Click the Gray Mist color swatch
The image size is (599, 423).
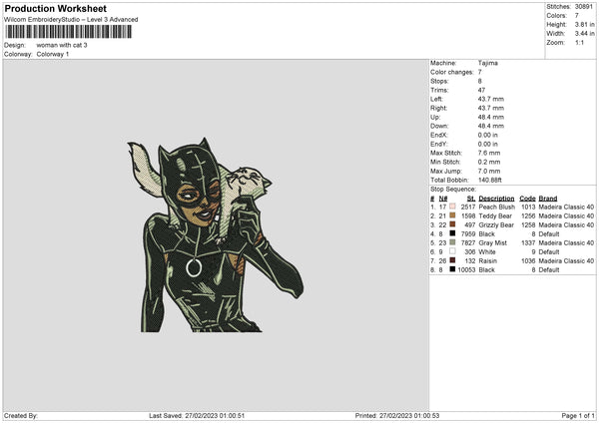tap(452, 242)
